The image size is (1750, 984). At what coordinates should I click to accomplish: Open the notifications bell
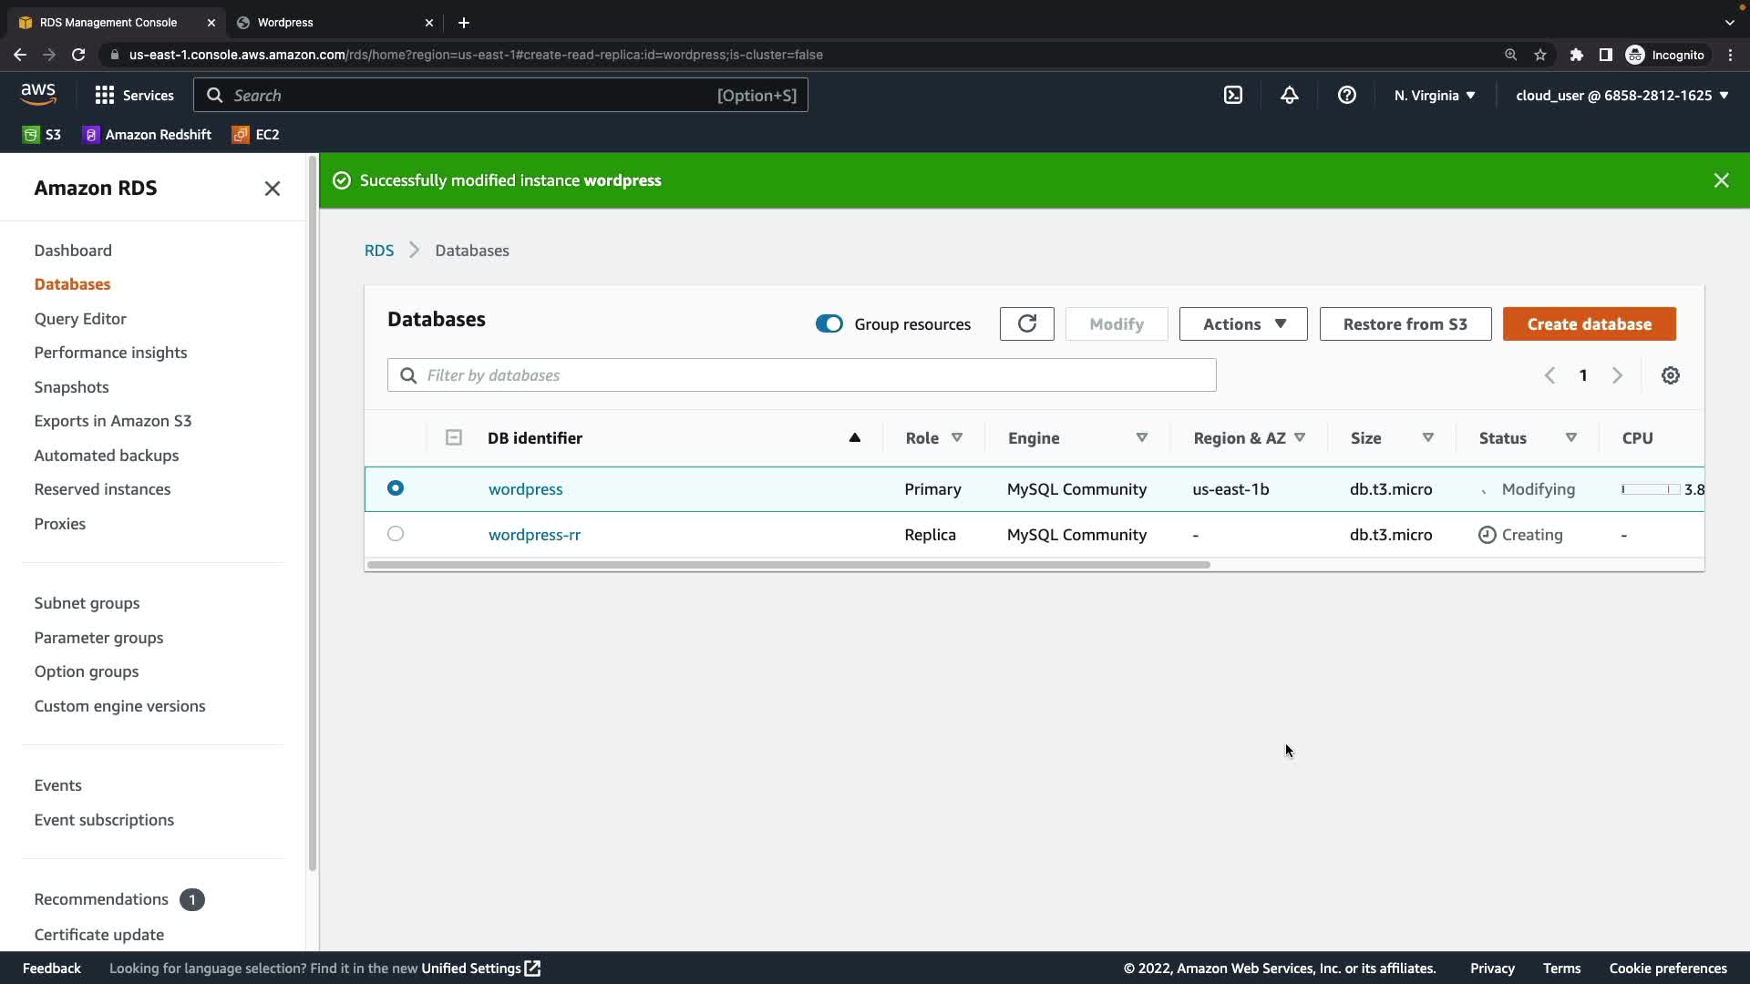click(x=1289, y=96)
